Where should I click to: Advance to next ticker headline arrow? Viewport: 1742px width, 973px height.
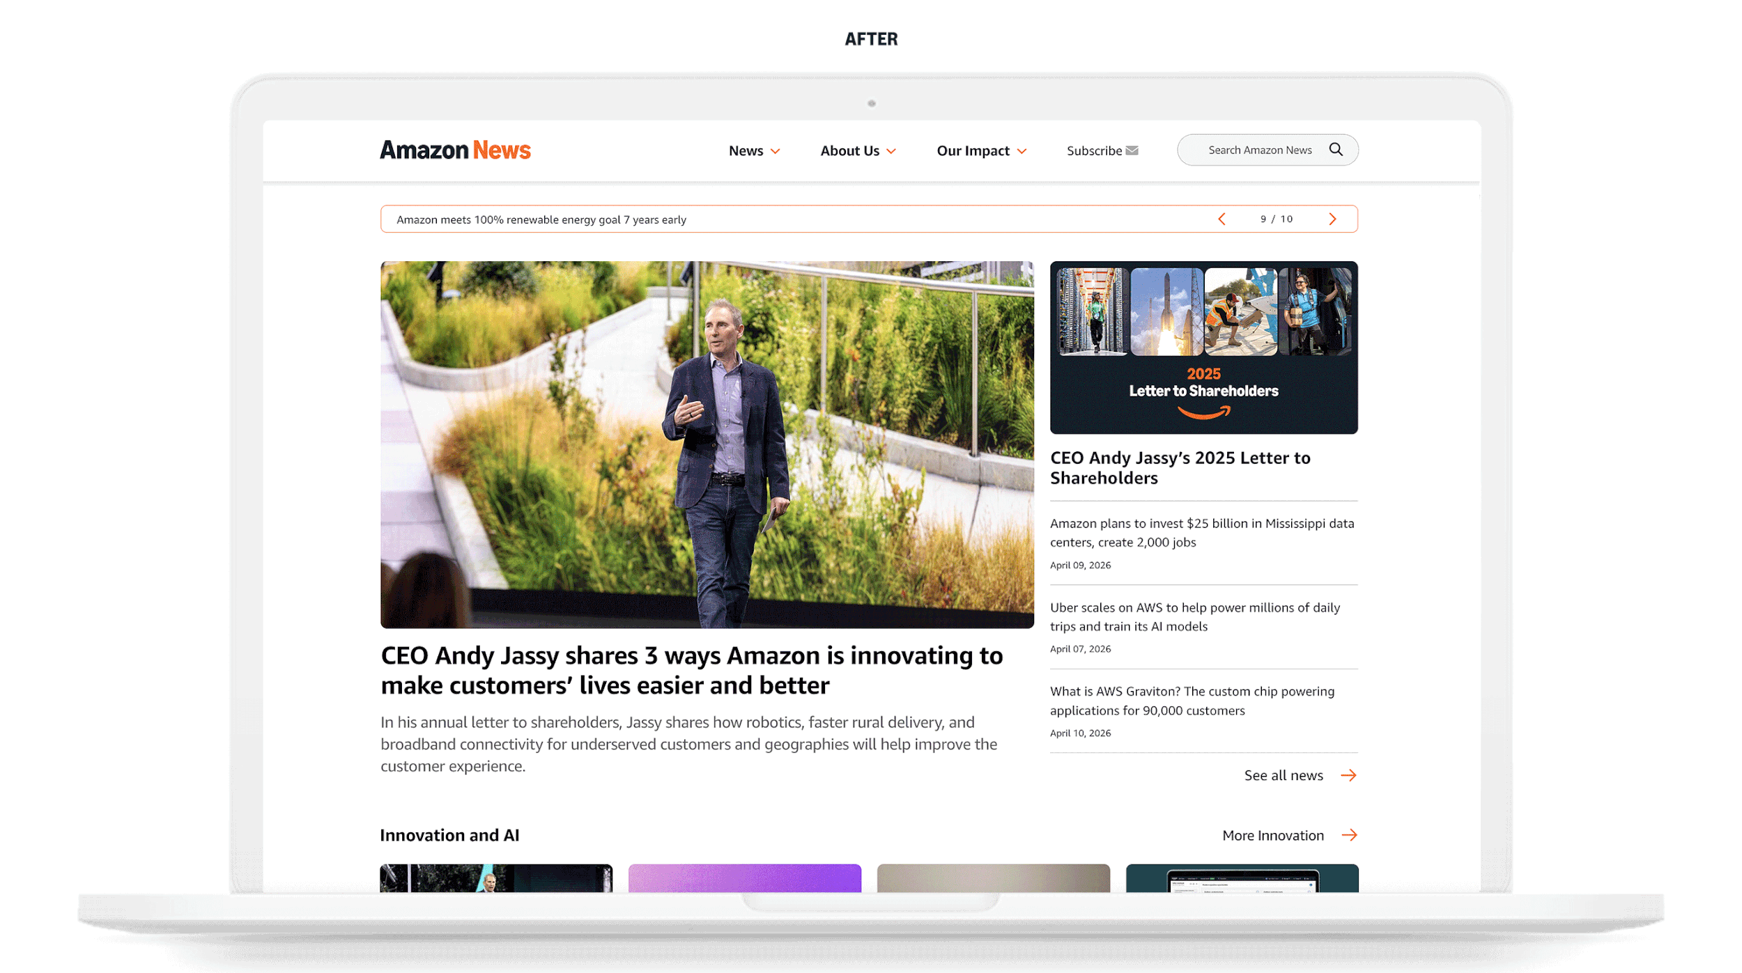pos(1332,219)
